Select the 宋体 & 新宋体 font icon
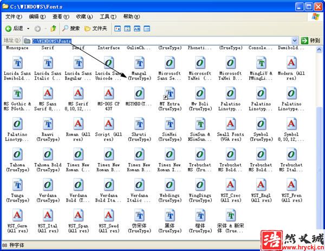Viewport: 325px width, 251px height. (231, 215)
